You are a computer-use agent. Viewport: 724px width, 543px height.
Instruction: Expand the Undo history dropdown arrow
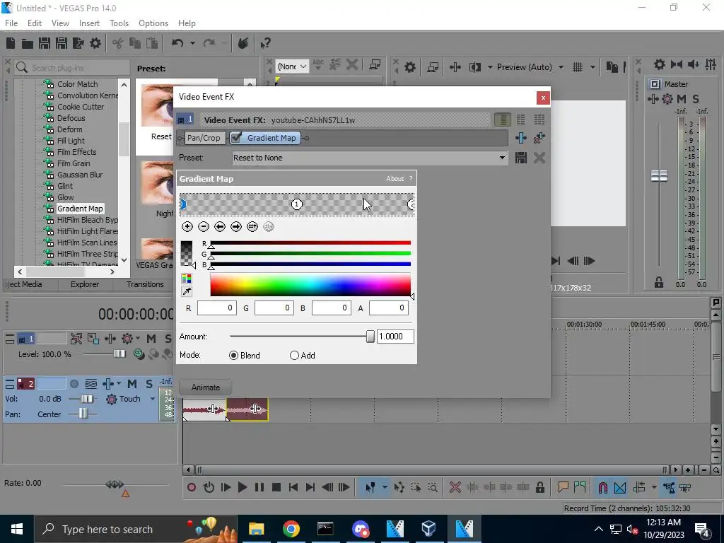192,43
